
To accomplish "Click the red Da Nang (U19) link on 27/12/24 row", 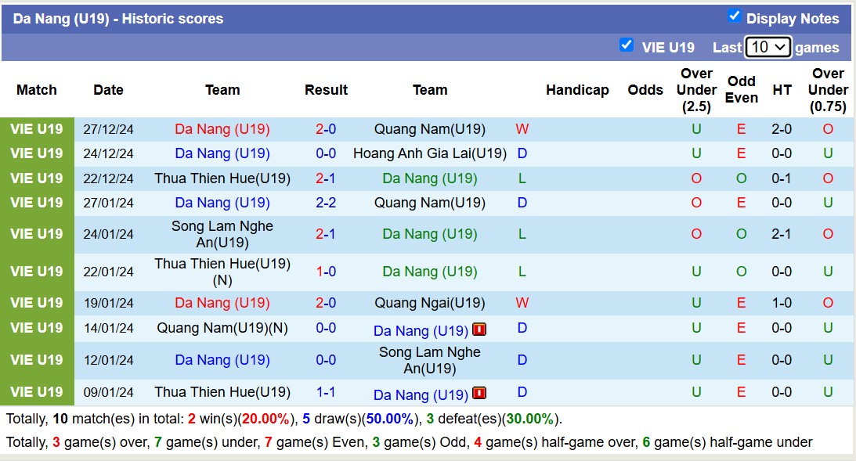I will click(222, 129).
